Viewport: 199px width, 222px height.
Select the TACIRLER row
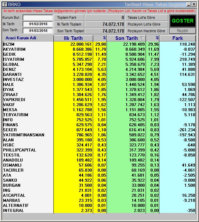(99, 170)
